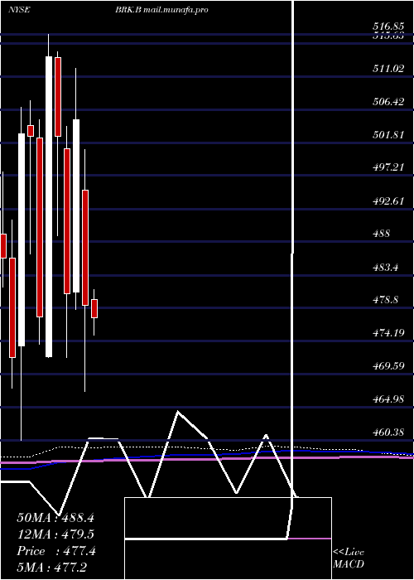Click the 12MA : 479.5 readout
This screenshot has width=414, height=580.
point(55,534)
